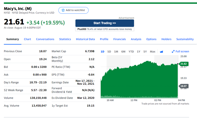Image resolution: width=197 pixels, height=120 pixels.
Task: Click the +3.54 (+19.59%) change value
Action: pos(46,23)
